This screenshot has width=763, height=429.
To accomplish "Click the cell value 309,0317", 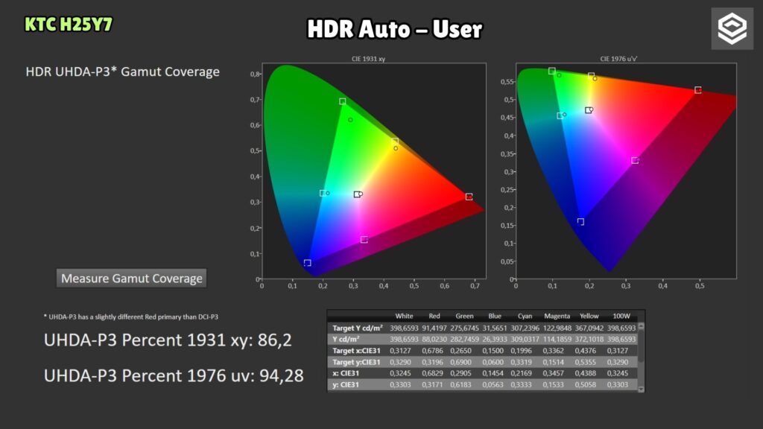I will pos(525,339).
